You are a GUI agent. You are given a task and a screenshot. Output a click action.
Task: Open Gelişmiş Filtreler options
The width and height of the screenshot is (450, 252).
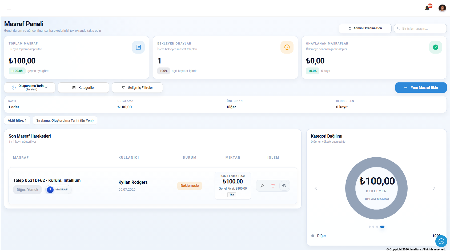(137, 87)
